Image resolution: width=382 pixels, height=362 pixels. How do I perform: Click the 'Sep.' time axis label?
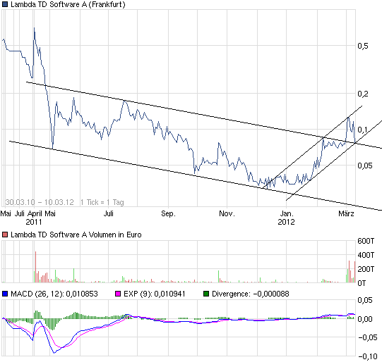[x=168, y=214]
